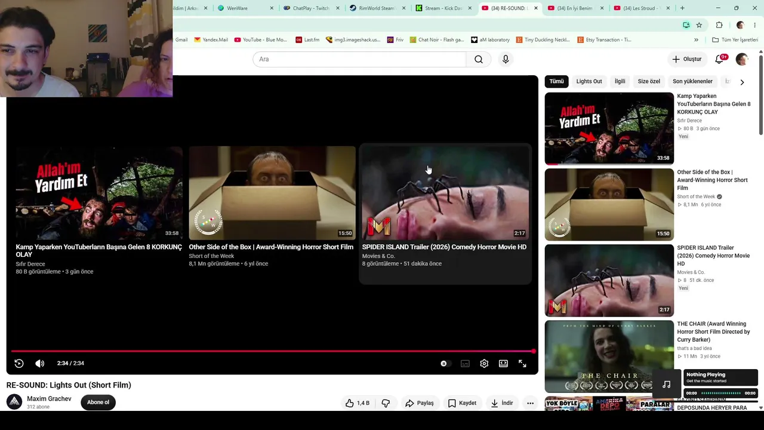Image resolution: width=764 pixels, height=430 pixels.
Task: Download the video with İndir
Action: pyautogui.click(x=502, y=403)
